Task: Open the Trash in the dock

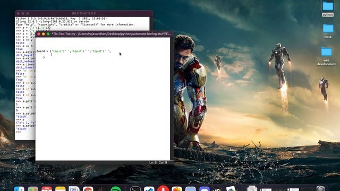Action: pyautogui.click(x=320, y=188)
